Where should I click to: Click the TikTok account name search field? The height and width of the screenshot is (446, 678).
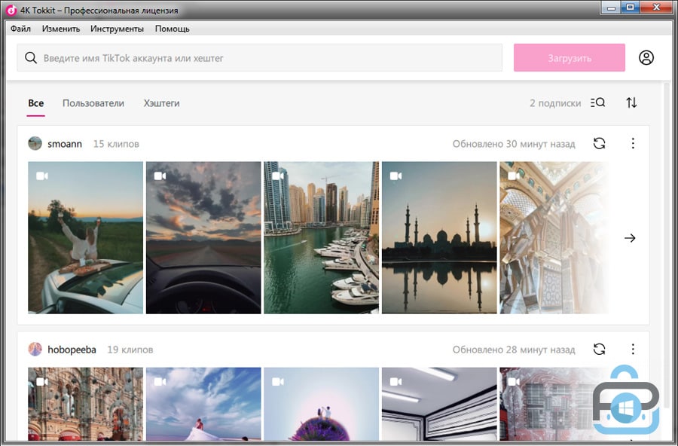click(x=259, y=57)
